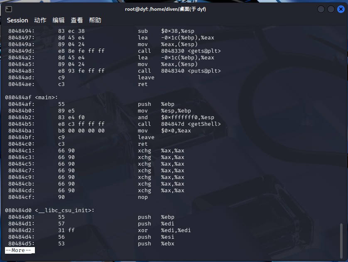Click the --More-- pager prompt
Viewport: 348px width, 262px height.
coord(20,250)
